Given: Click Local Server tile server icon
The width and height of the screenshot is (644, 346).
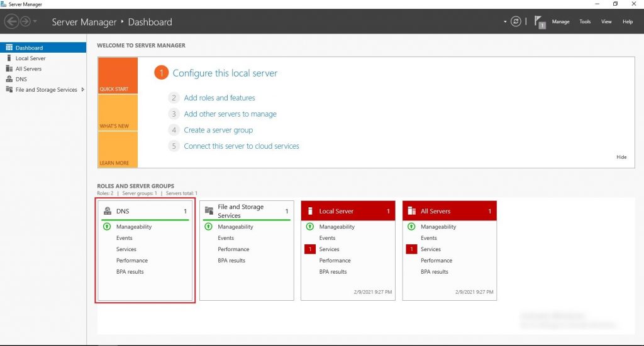Looking at the screenshot, I should click(x=311, y=211).
